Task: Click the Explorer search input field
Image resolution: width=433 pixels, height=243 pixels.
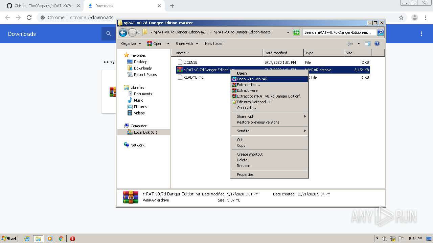Action: pyautogui.click(x=339, y=32)
